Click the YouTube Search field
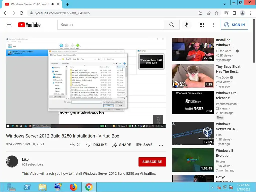256x192 pixels. (x=110, y=25)
